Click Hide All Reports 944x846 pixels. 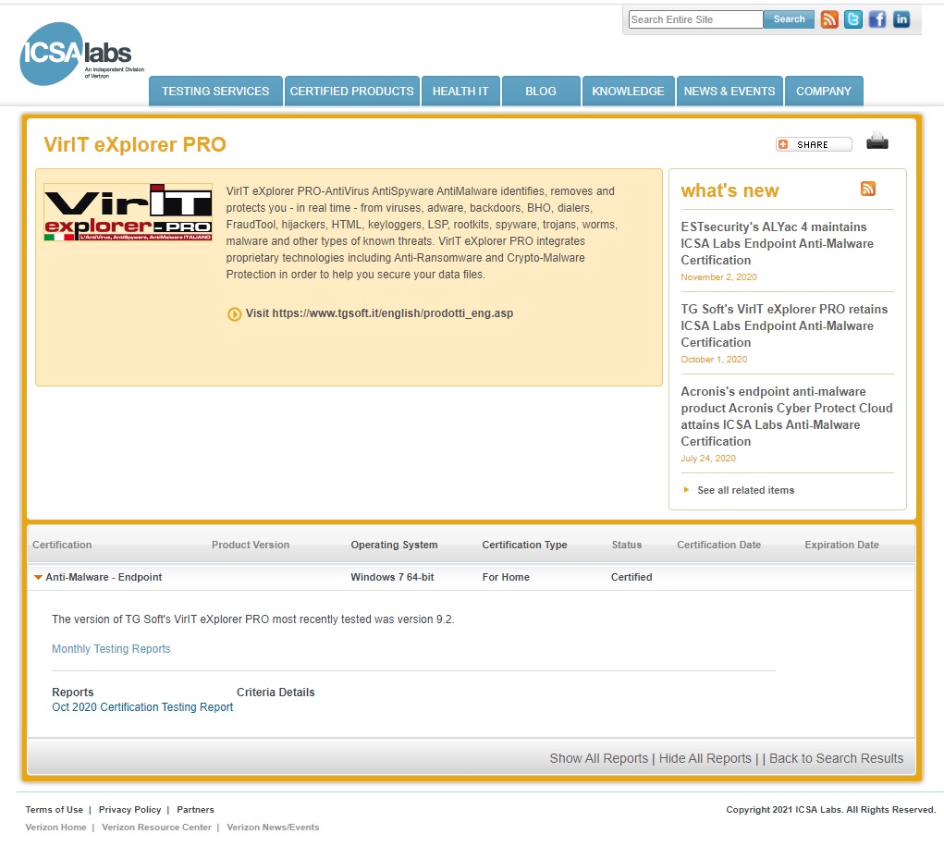pos(705,758)
